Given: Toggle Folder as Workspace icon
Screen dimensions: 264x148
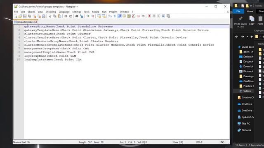Looking at the screenshot, I should (139, 16).
